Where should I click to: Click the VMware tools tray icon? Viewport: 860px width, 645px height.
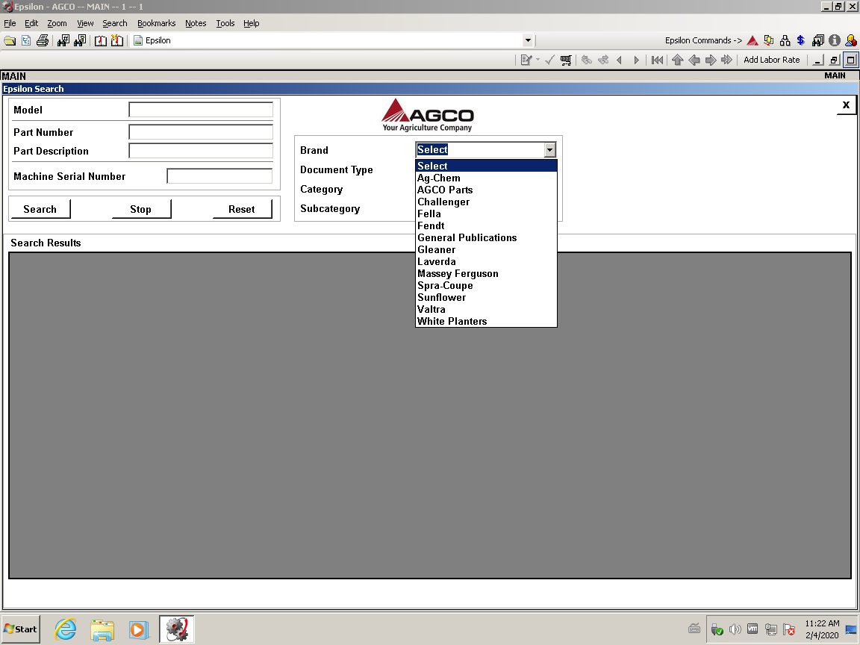(x=753, y=629)
